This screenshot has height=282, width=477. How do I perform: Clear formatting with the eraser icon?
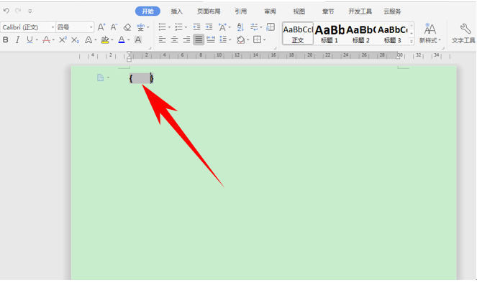127,27
